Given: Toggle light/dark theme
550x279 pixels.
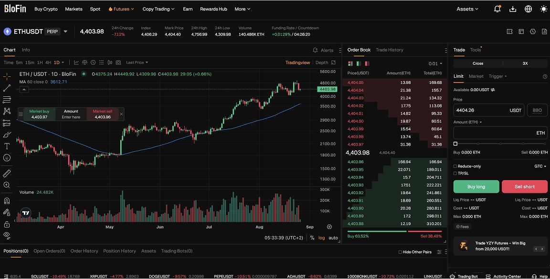Looking at the screenshot, I should tap(544, 9).
